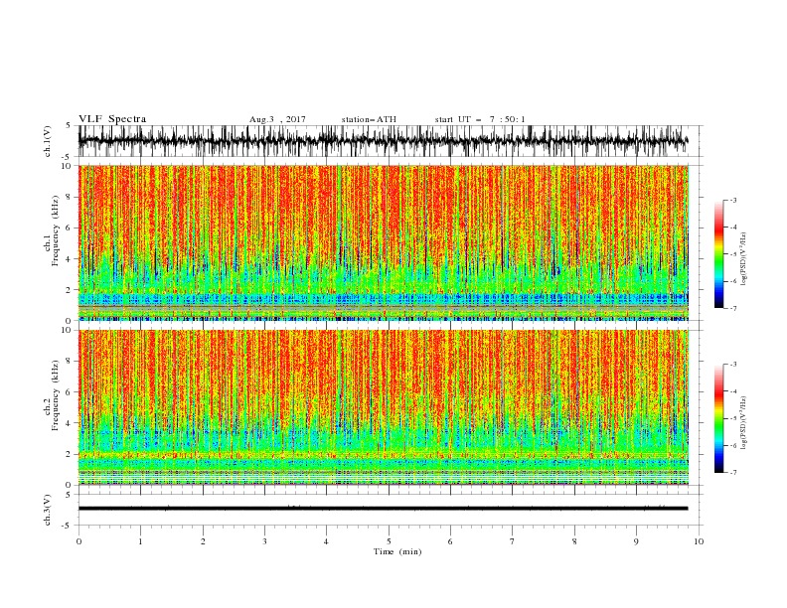787x608 pixels.
Task: Click the "4" kHz tick on ch.2 frequency axis
Action: [70, 423]
